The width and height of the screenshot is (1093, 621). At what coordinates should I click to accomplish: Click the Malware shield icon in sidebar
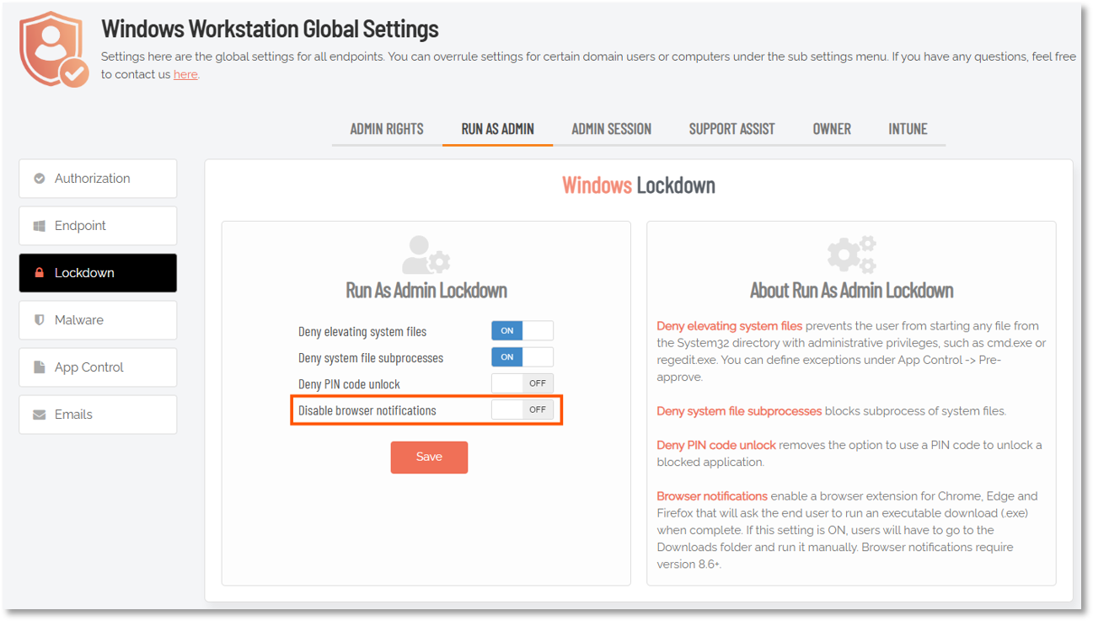(x=40, y=320)
